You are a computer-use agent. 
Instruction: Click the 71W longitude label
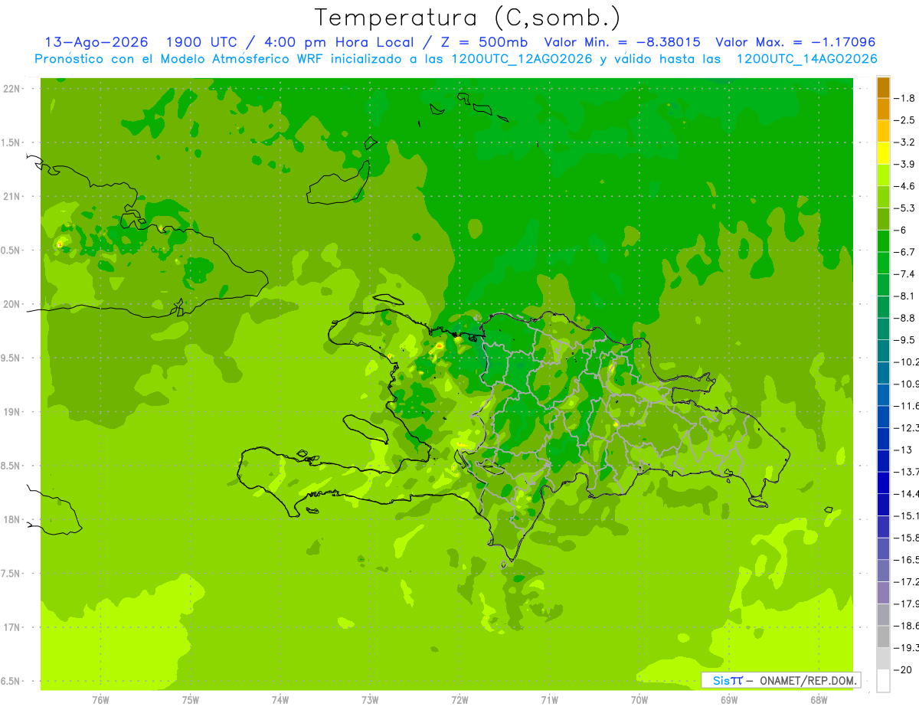[x=549, y=700]
